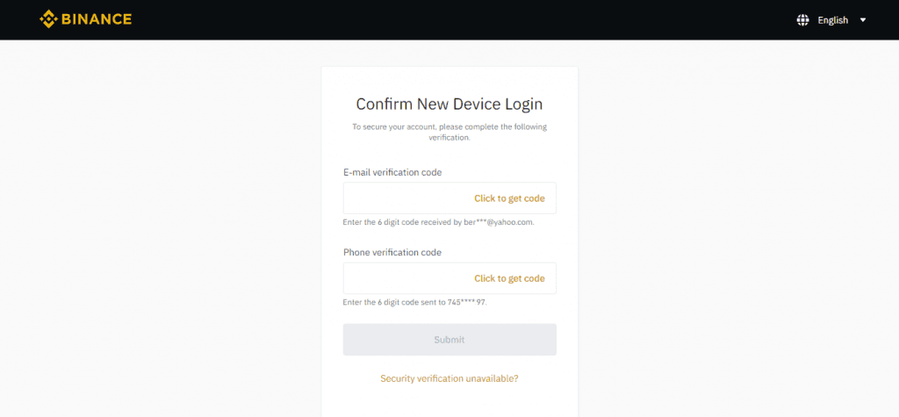
Task: Open the English language selector
Action: click(832, 20)
